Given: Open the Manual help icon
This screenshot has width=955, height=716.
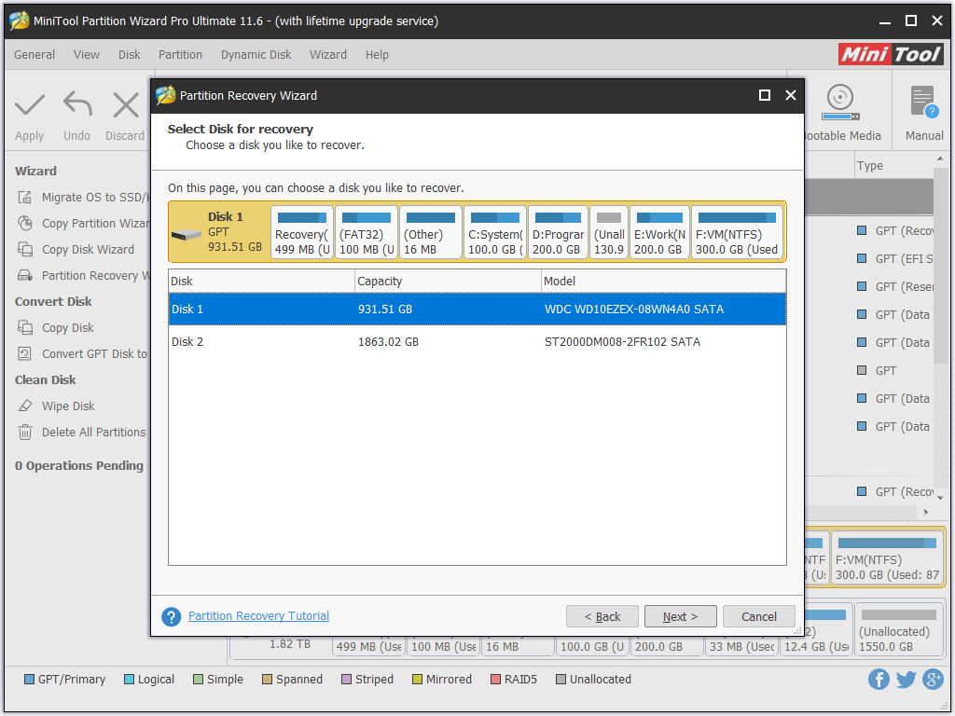Looking at the screenshot, I should pyautogui.click(x=924, y=102).
